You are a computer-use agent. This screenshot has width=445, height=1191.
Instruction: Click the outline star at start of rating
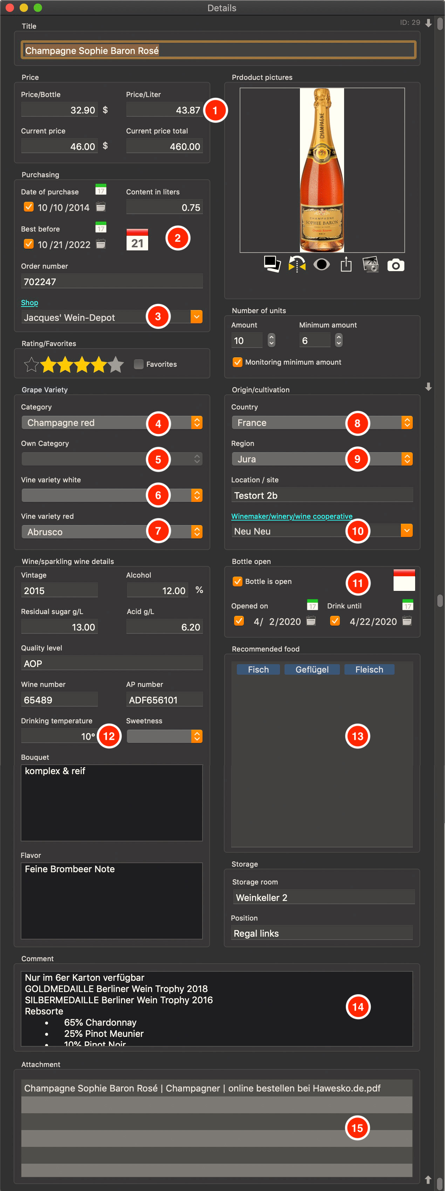pyautogui.click(x=32, y=364)
